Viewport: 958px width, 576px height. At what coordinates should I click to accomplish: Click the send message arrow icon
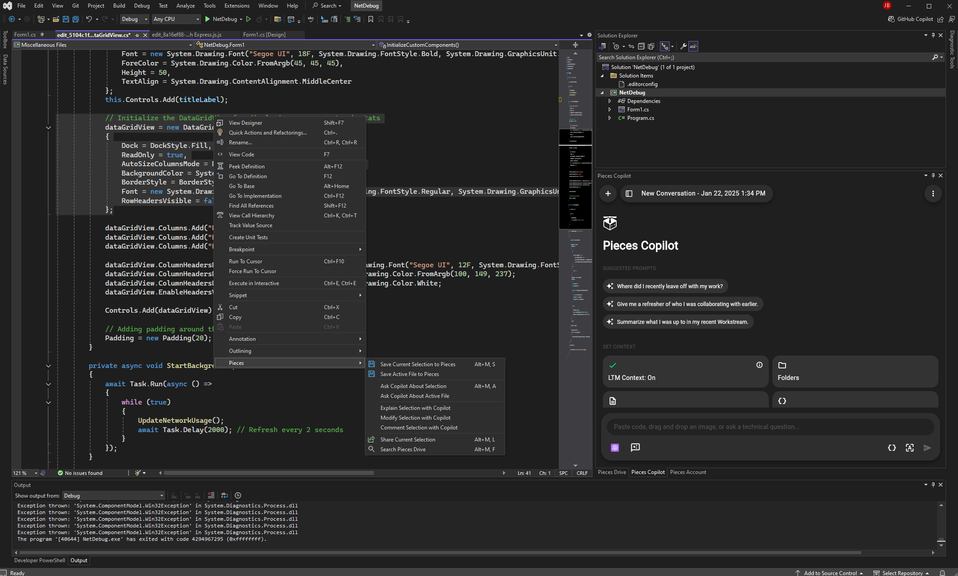[927, 448]
